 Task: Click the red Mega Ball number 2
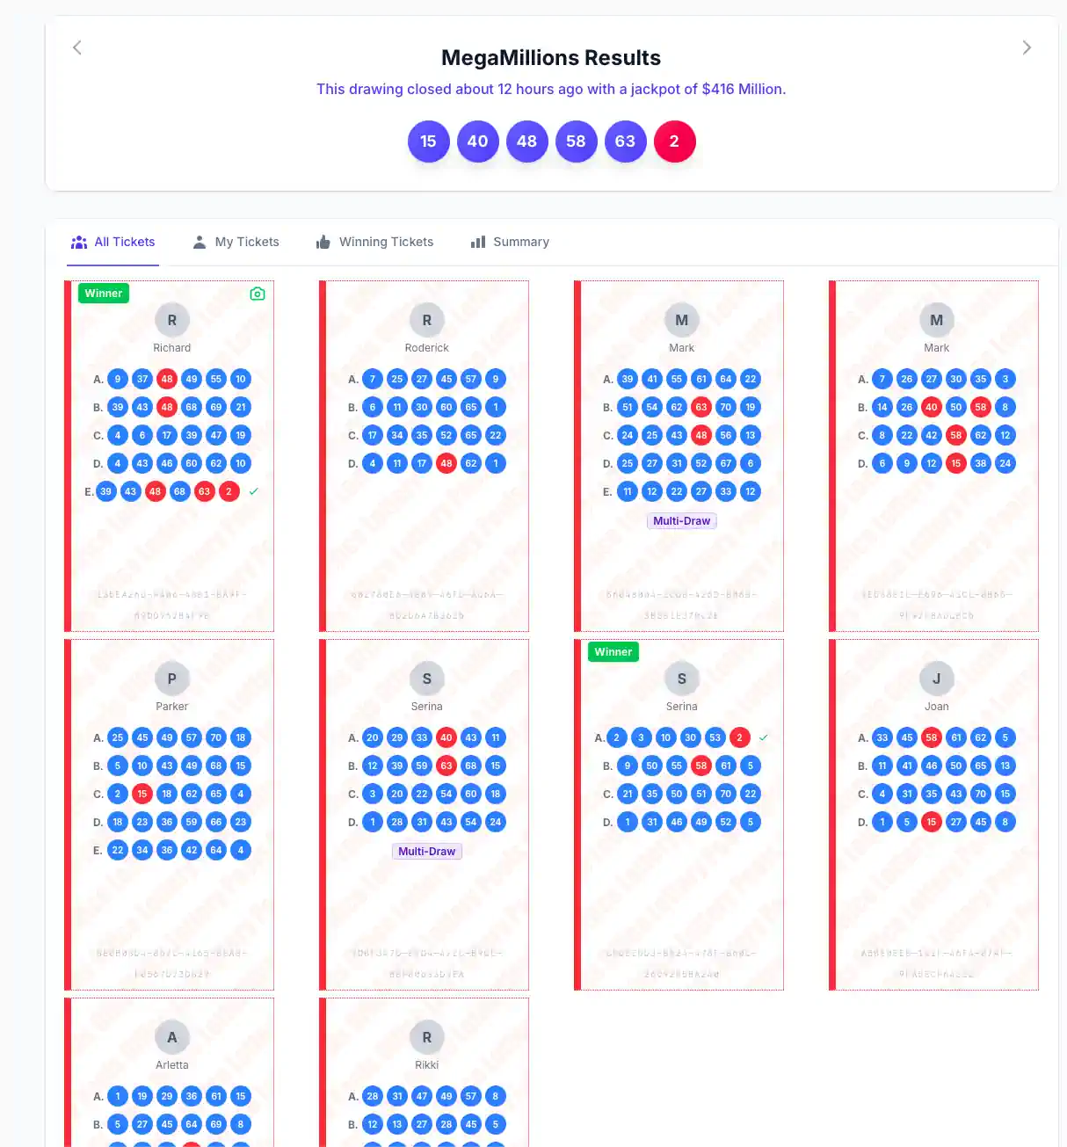point(674,142)
